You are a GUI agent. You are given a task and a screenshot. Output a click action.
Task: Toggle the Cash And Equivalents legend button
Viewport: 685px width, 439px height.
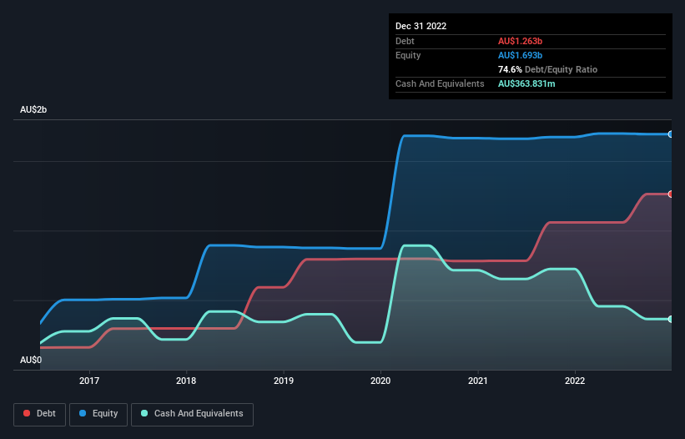[x=192, y=414]
